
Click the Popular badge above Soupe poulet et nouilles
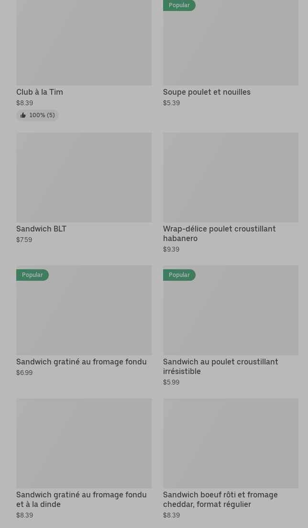179,5
